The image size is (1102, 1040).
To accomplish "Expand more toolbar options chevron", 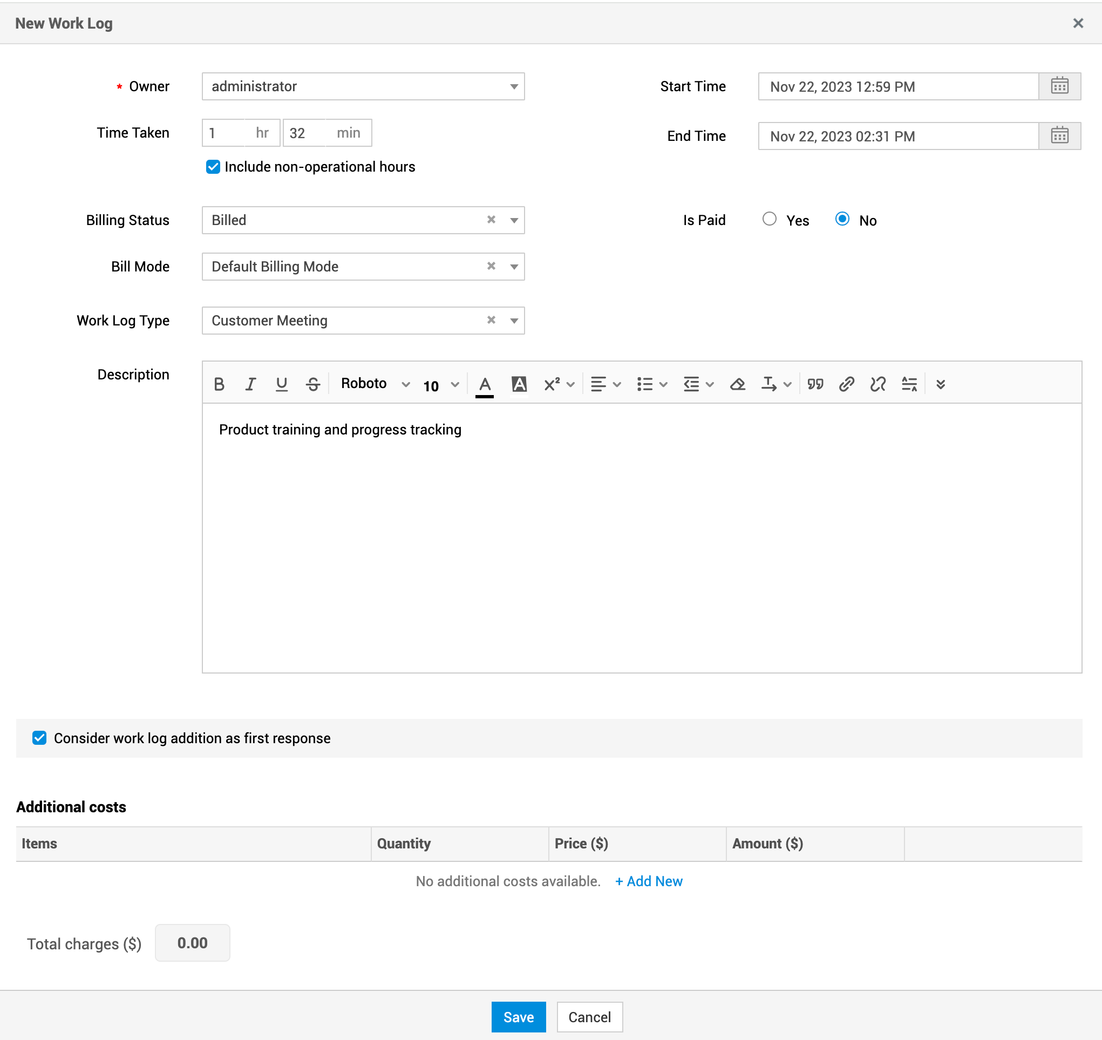I will click(x=941, y=384).
